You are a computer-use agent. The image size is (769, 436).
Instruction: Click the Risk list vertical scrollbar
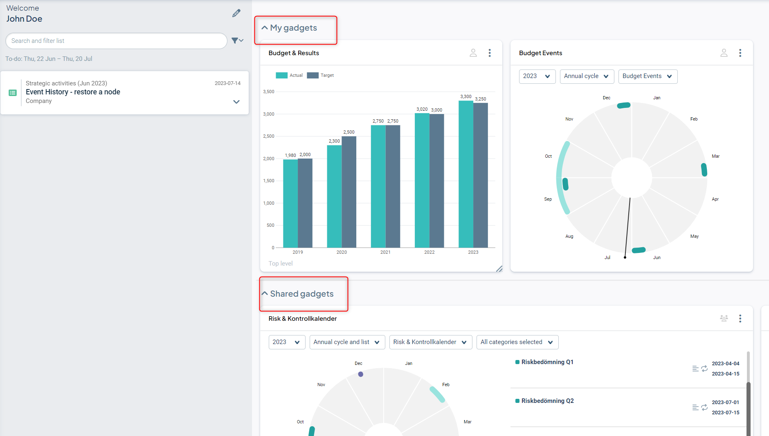pos(749,409)
